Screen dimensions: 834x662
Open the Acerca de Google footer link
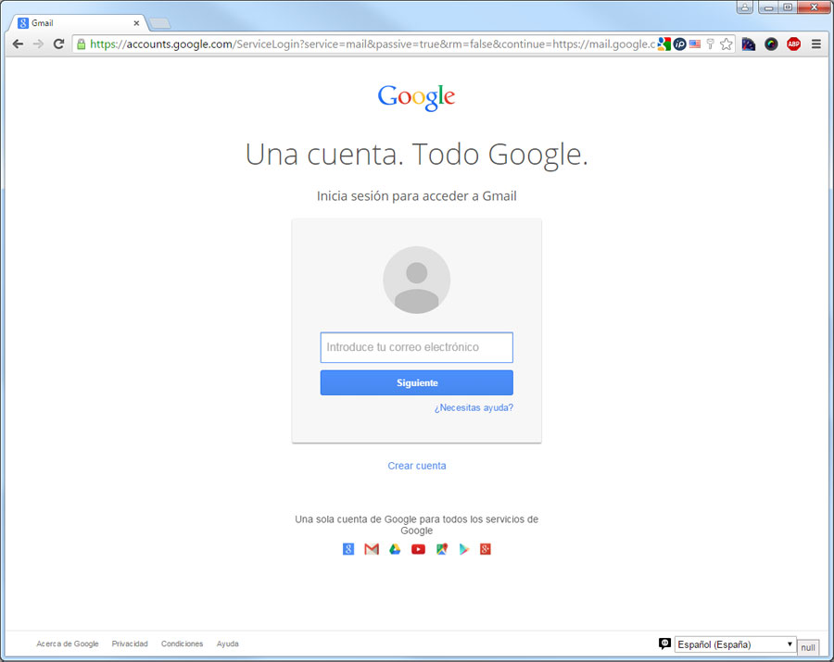click(67, 643)
